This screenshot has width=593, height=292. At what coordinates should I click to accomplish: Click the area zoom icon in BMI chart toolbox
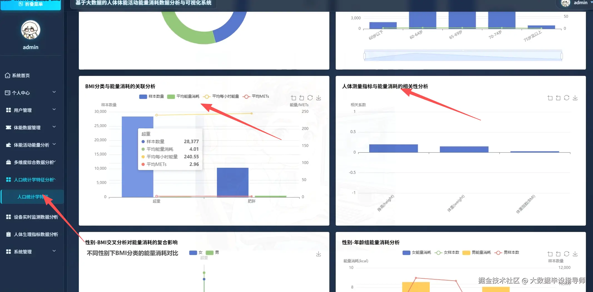coord(293,98)
